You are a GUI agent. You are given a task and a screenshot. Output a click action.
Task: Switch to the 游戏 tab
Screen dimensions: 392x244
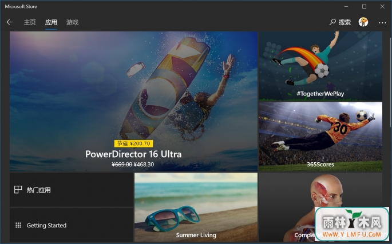coord(72,22)
